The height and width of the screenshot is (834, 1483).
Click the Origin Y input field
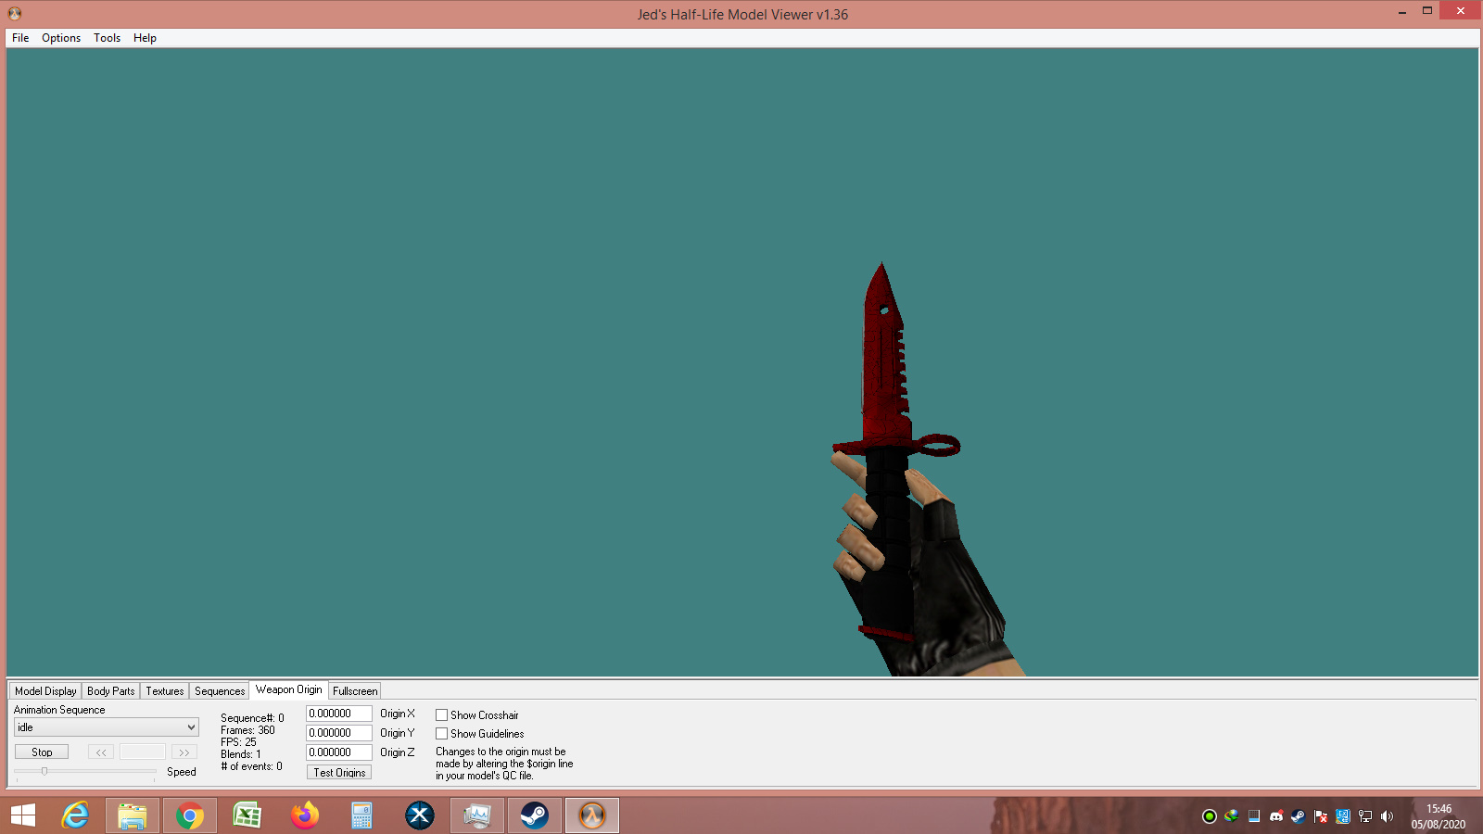pos(339,733)
